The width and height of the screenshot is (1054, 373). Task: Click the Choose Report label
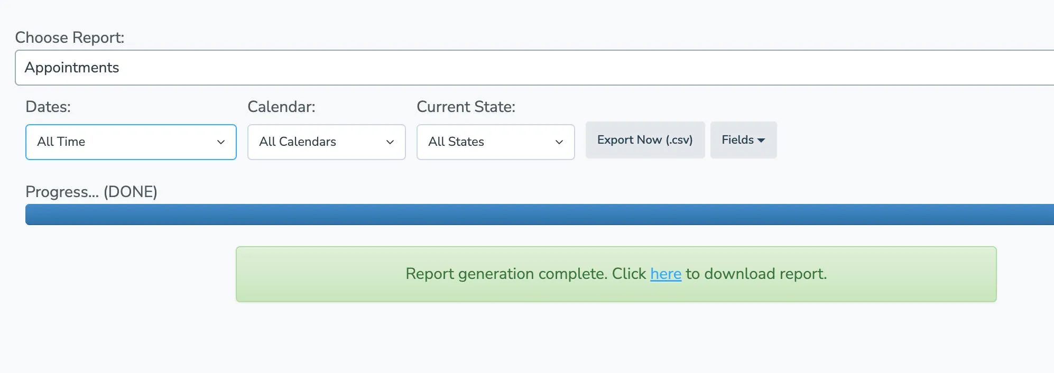click(x=69, y=37)
